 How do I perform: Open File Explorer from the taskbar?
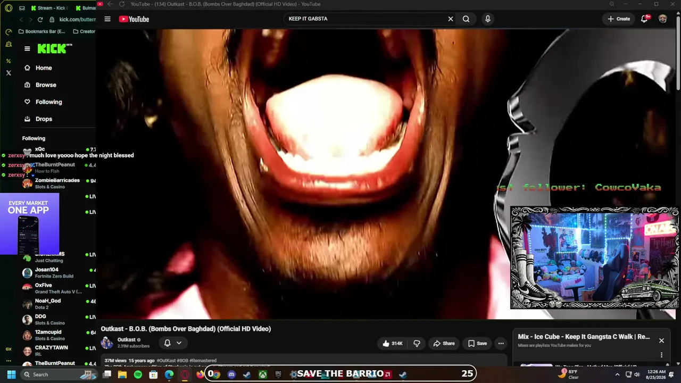[122, 374]
